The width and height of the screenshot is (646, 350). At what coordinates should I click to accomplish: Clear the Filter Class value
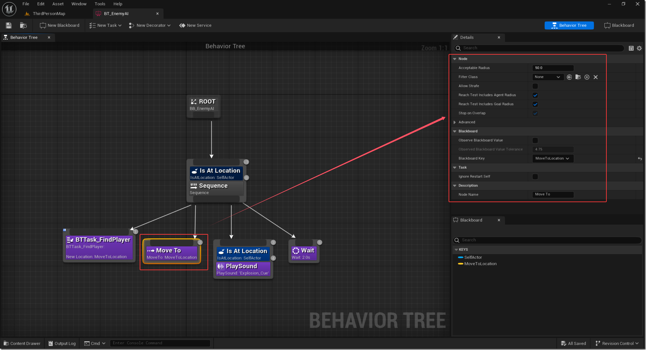[596, 77]
